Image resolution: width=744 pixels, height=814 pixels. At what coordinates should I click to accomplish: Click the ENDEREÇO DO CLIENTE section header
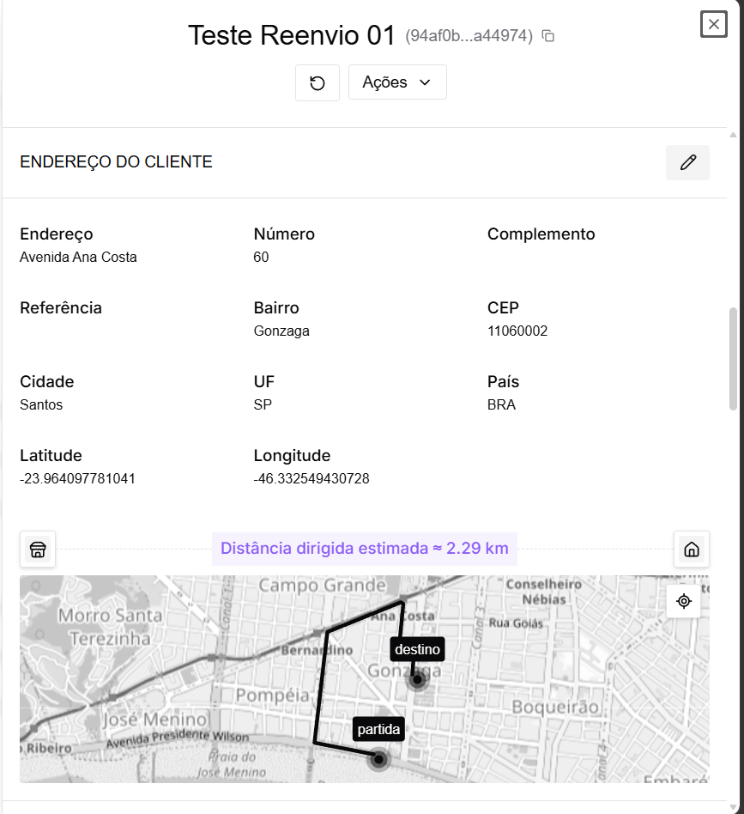[x=116, y=162]
